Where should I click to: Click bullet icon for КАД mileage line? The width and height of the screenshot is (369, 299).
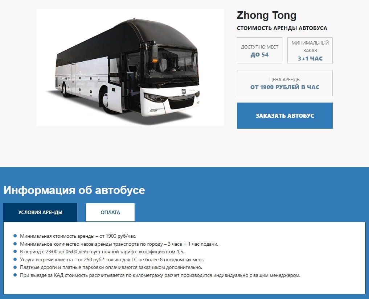coord(15,275)
